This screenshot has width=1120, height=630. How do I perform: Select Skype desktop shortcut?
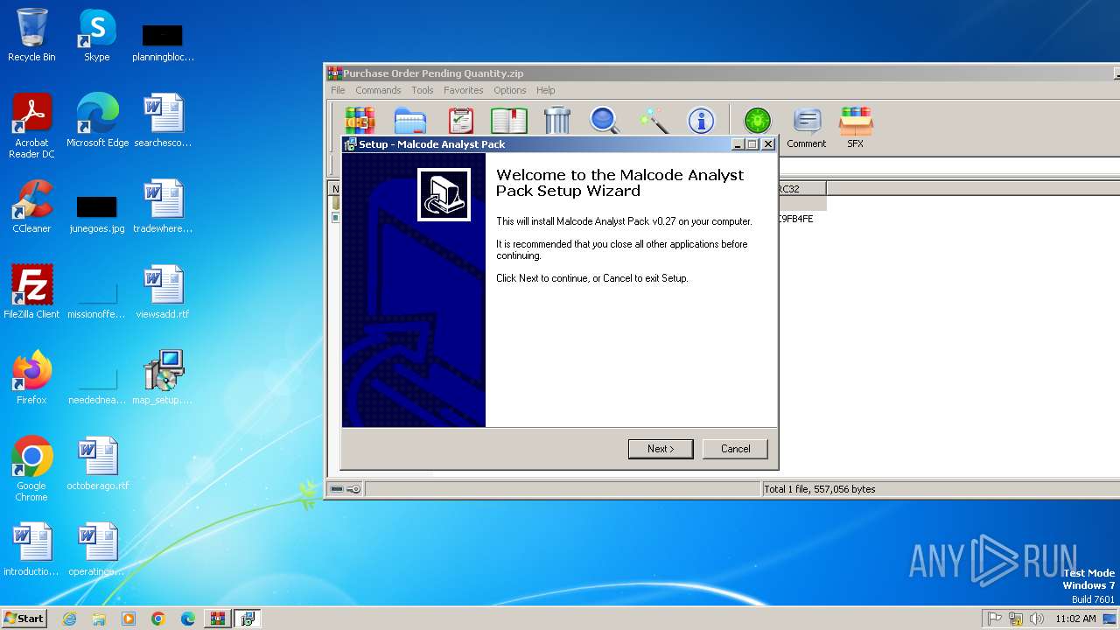[97, 35]
